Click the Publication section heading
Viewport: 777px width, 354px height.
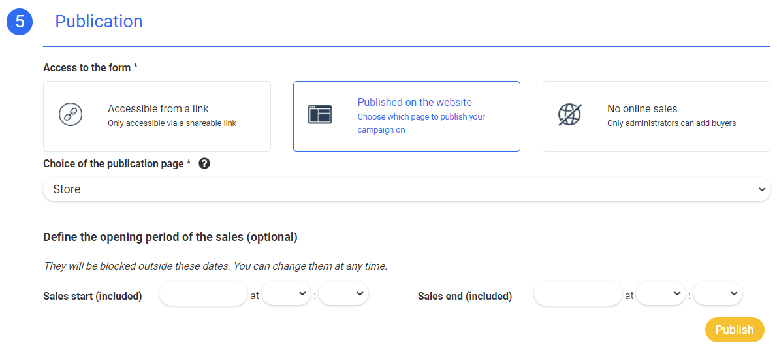pyautogui.click(x=99, y=22)
